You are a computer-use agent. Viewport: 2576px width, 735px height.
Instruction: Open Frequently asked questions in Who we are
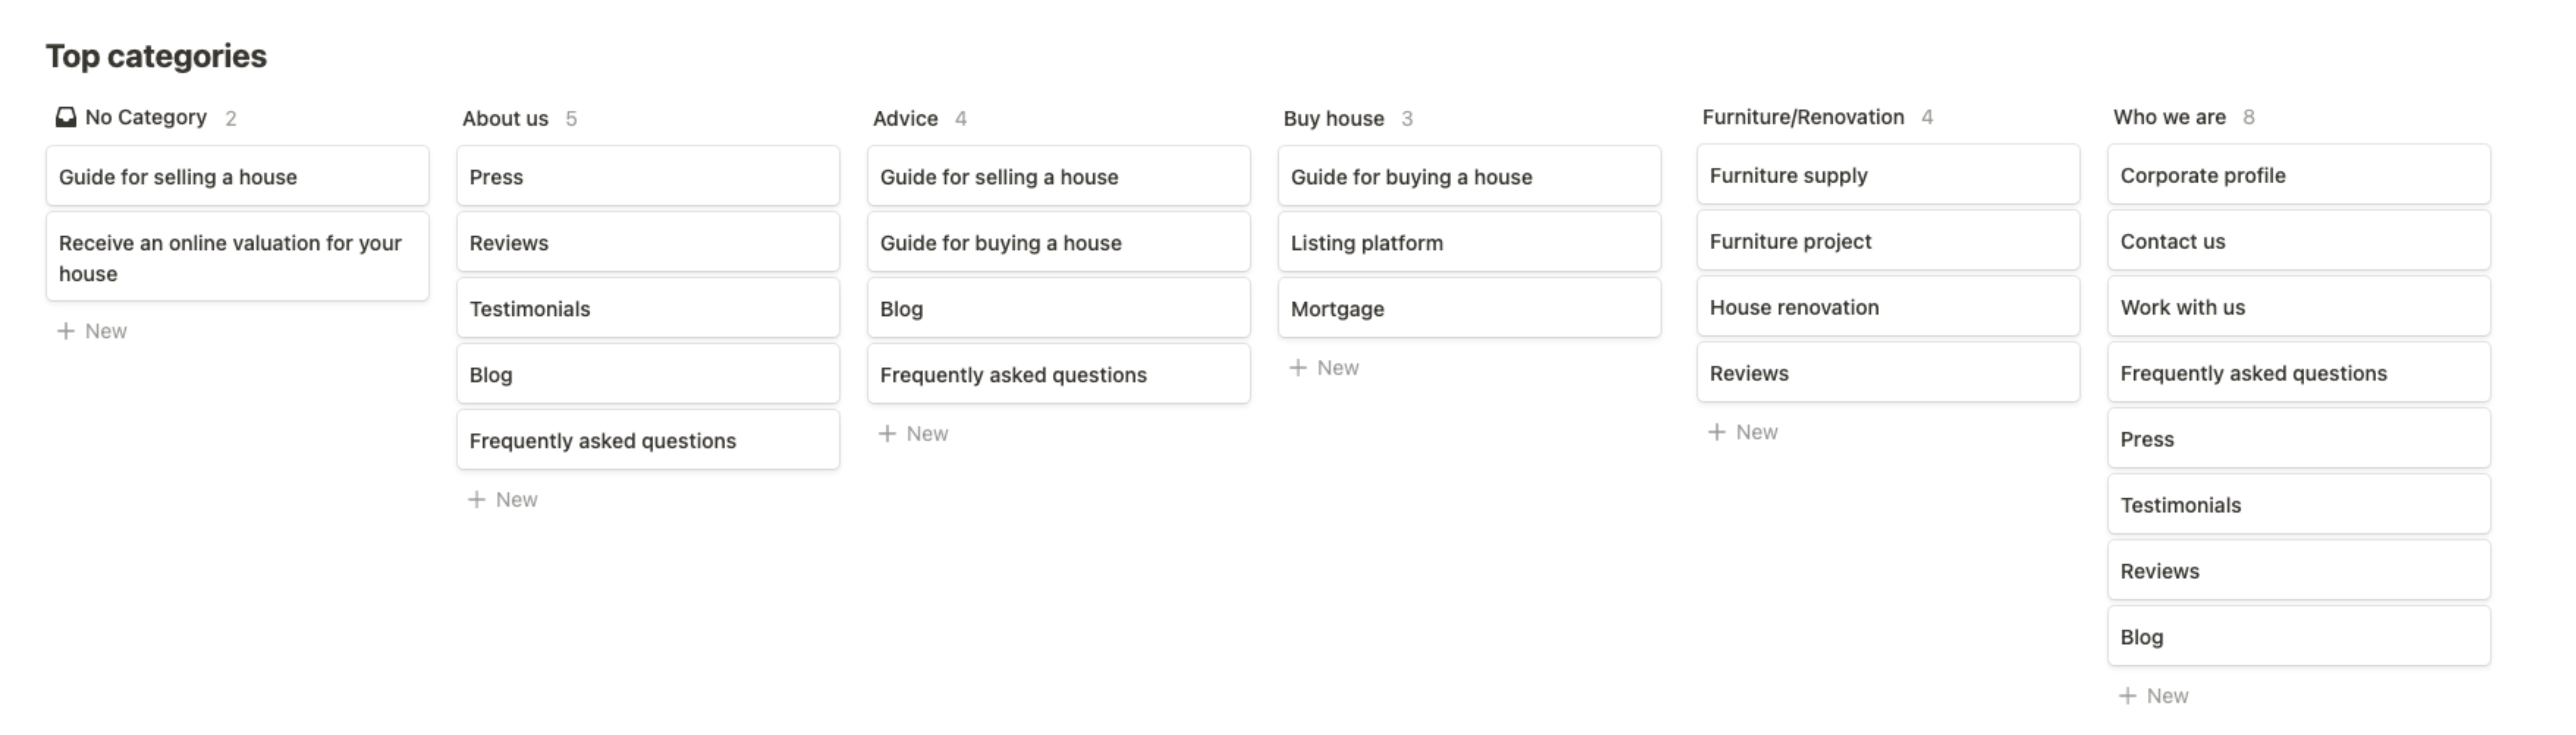tap(2299, 372)
